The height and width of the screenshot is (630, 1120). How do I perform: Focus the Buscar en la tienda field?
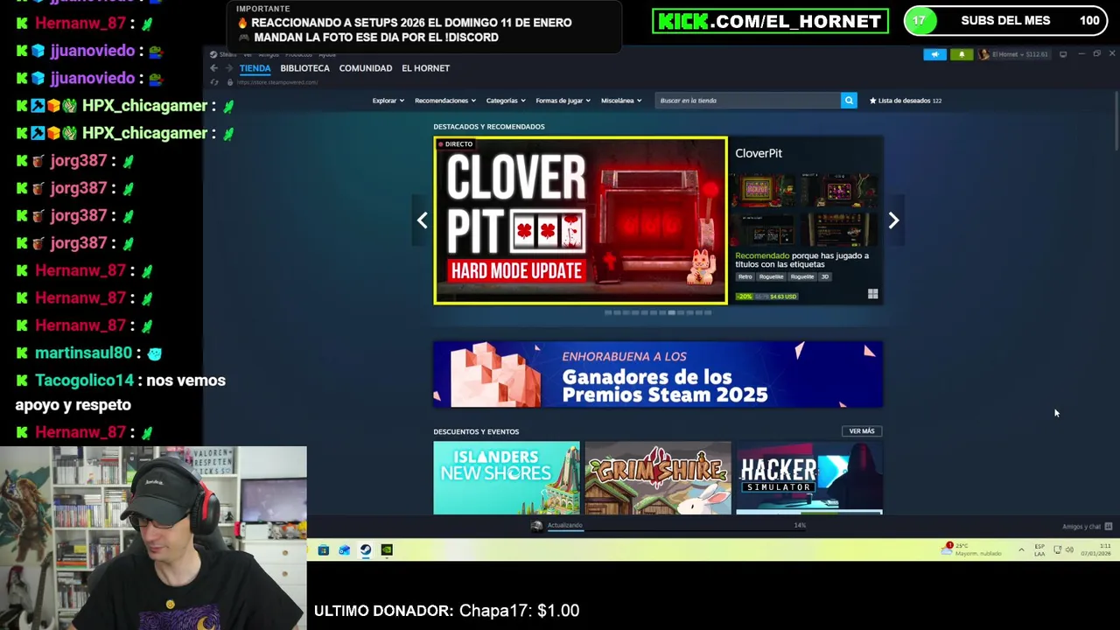(748, 101)
